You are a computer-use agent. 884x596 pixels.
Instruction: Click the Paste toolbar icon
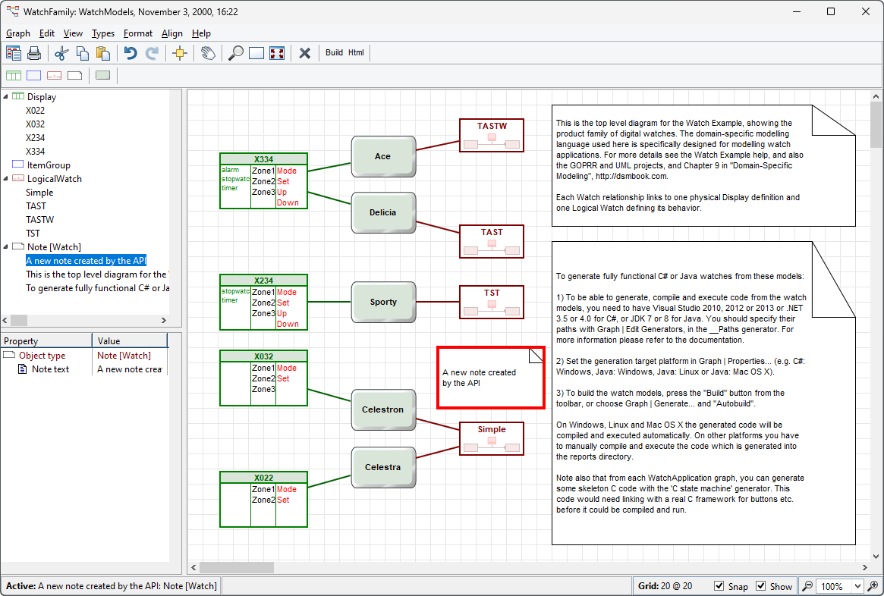coord(102,53)
